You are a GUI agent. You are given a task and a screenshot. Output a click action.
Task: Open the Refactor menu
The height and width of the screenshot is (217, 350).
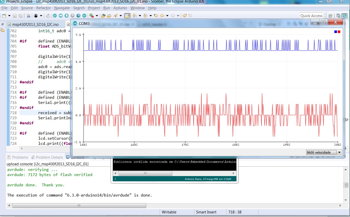click(43, 8)
